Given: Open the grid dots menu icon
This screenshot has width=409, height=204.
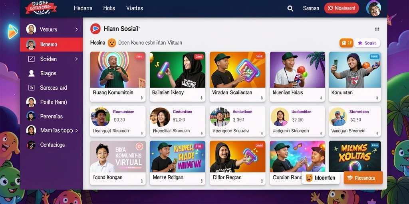Looking at the screenshot, I should tap(377, 29).
